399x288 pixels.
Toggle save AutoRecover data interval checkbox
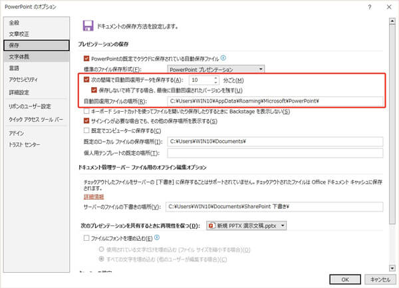click(x=86, y=80)
